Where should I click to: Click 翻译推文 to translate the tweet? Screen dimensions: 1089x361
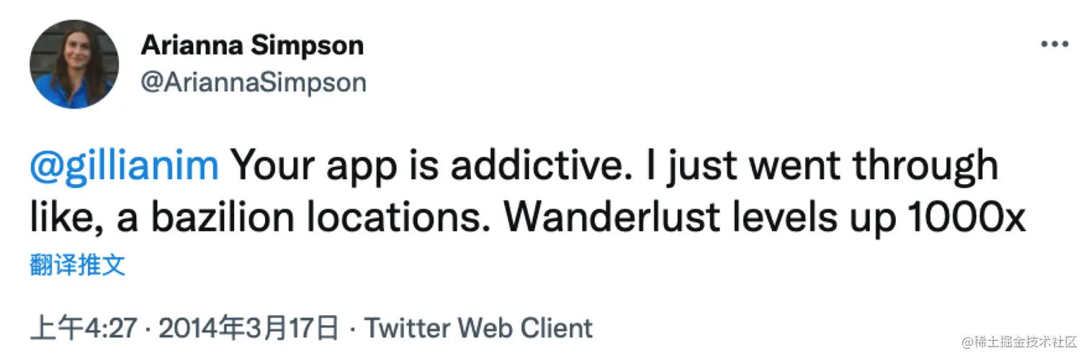click(x=78, y=265)
